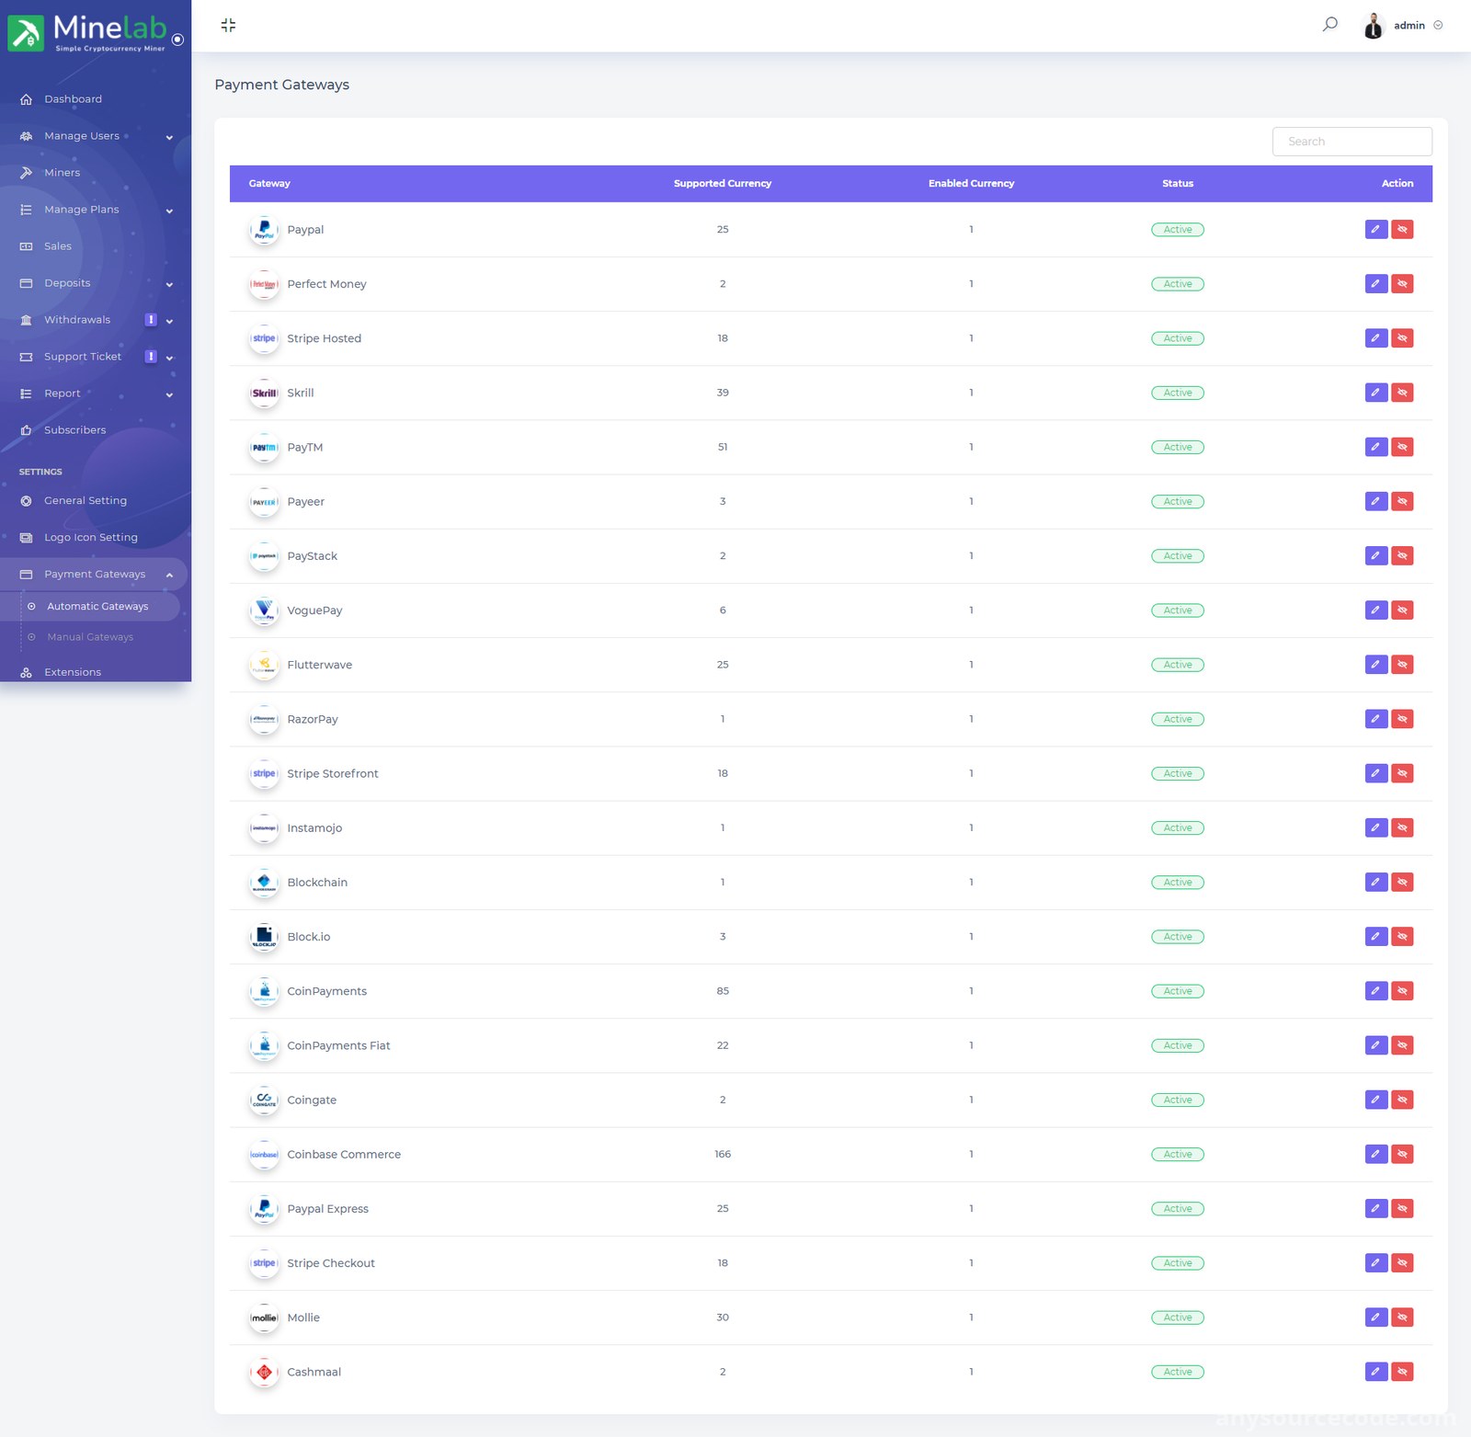Edit the Instamojo gateway
The width and height of the screenshot is (1471, 1437).
1375,827
